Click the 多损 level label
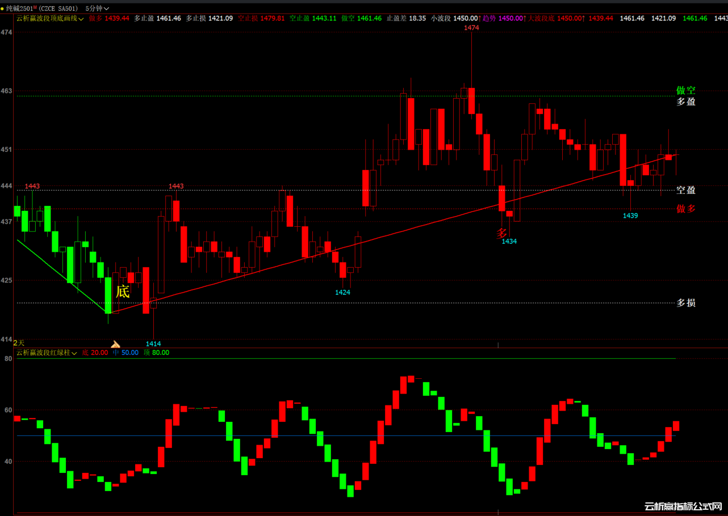The width and height of the screenshot is (728, 516). coord(686,303)
